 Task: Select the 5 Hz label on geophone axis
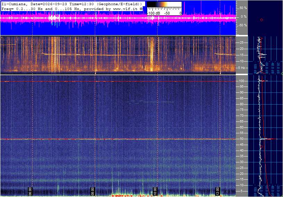click(x=241, y=68)
